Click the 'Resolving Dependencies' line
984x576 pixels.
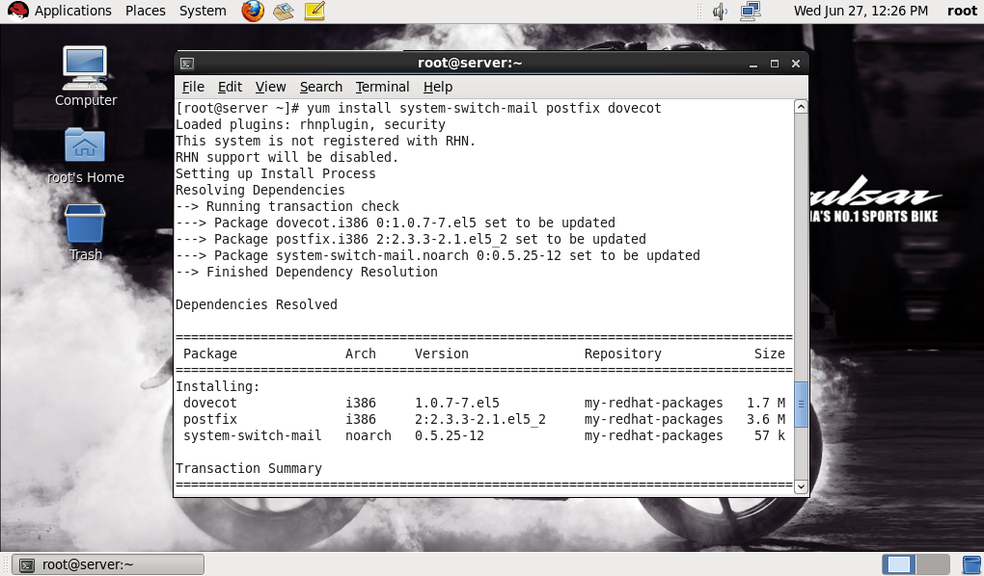pos(260,190)
